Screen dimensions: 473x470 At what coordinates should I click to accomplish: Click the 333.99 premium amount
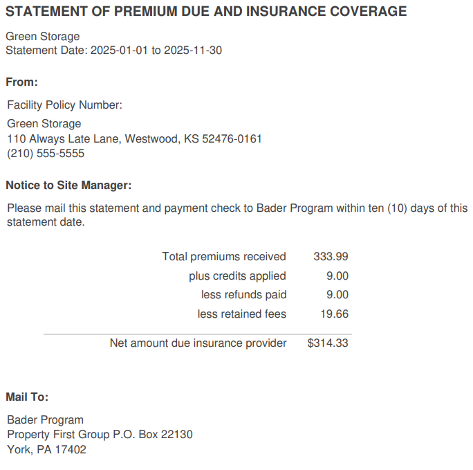click(331, 257)
